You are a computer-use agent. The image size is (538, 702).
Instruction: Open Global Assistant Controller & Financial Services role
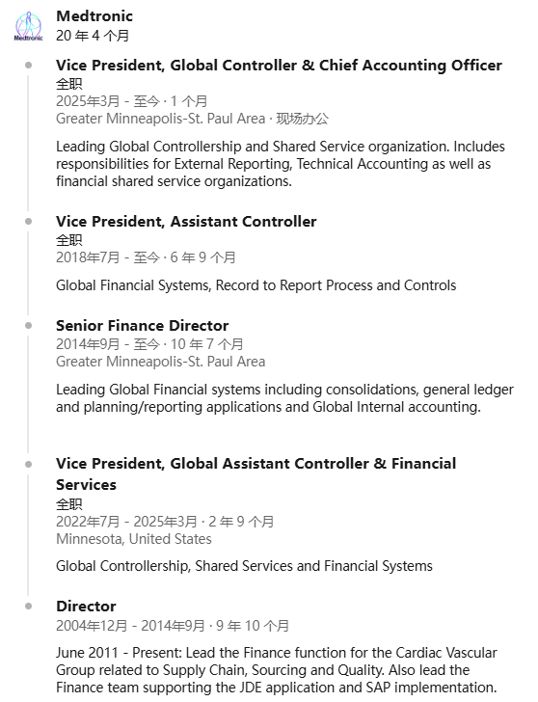click(x=256, y=474)
